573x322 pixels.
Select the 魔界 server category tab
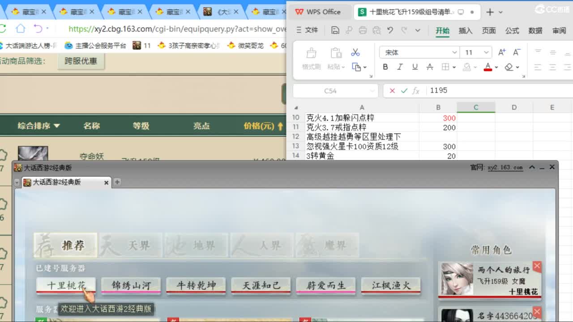327,245
